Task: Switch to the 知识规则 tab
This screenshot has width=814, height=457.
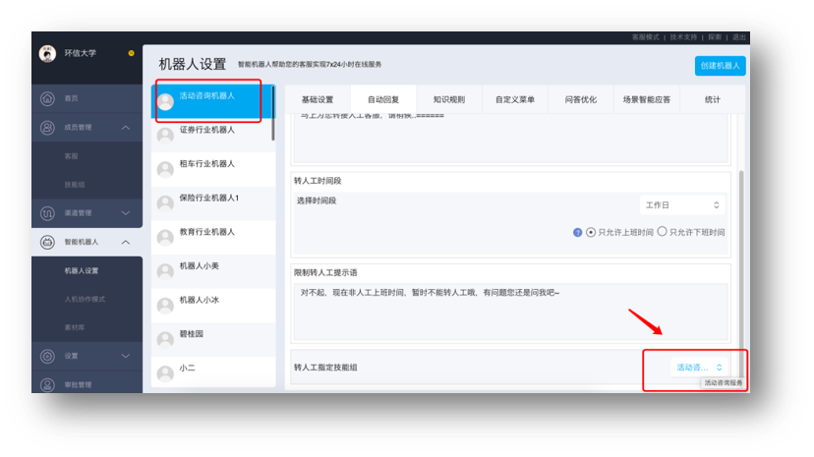Action: 449,99
